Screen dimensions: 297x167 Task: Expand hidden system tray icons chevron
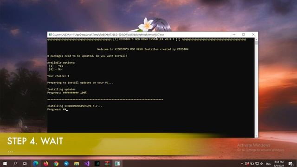242,164
